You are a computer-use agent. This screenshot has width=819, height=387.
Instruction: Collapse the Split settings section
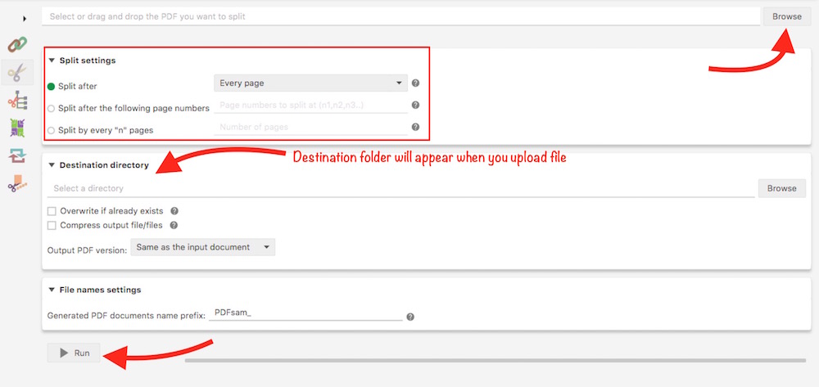click(52, 61)
